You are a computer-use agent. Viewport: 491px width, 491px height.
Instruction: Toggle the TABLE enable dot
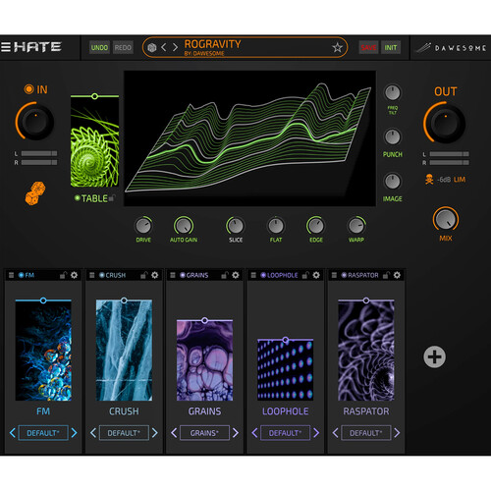click(x=78, y=197)
